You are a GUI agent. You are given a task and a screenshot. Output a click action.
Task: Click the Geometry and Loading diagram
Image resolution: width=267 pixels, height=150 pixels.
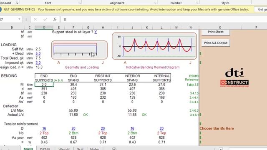(x=79, y=50)
